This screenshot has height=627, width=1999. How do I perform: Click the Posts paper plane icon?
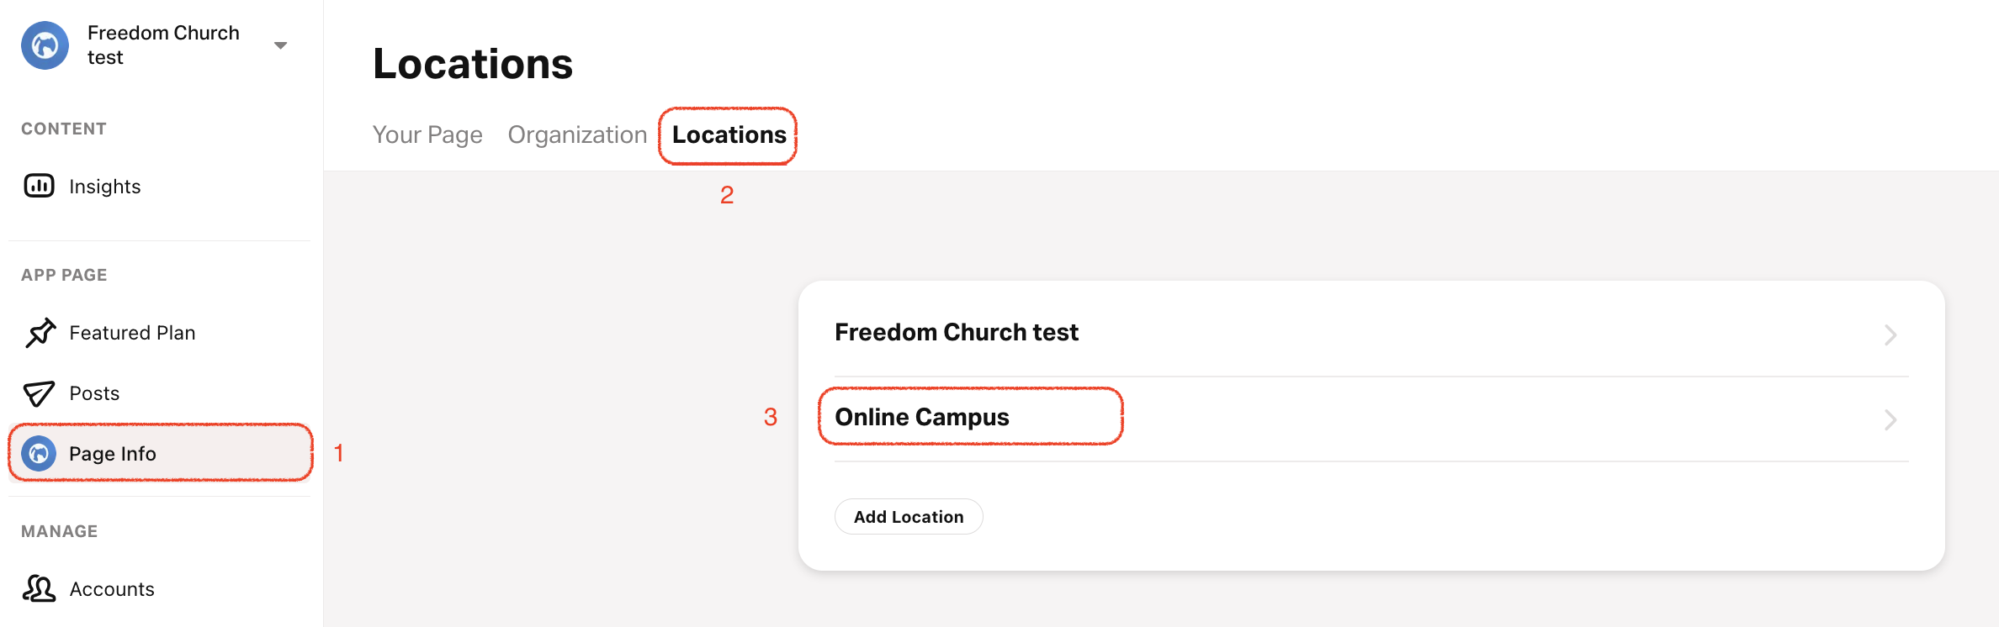click(39, 393)
